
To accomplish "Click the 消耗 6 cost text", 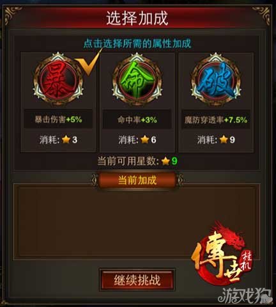I will (x=137, y=140).
